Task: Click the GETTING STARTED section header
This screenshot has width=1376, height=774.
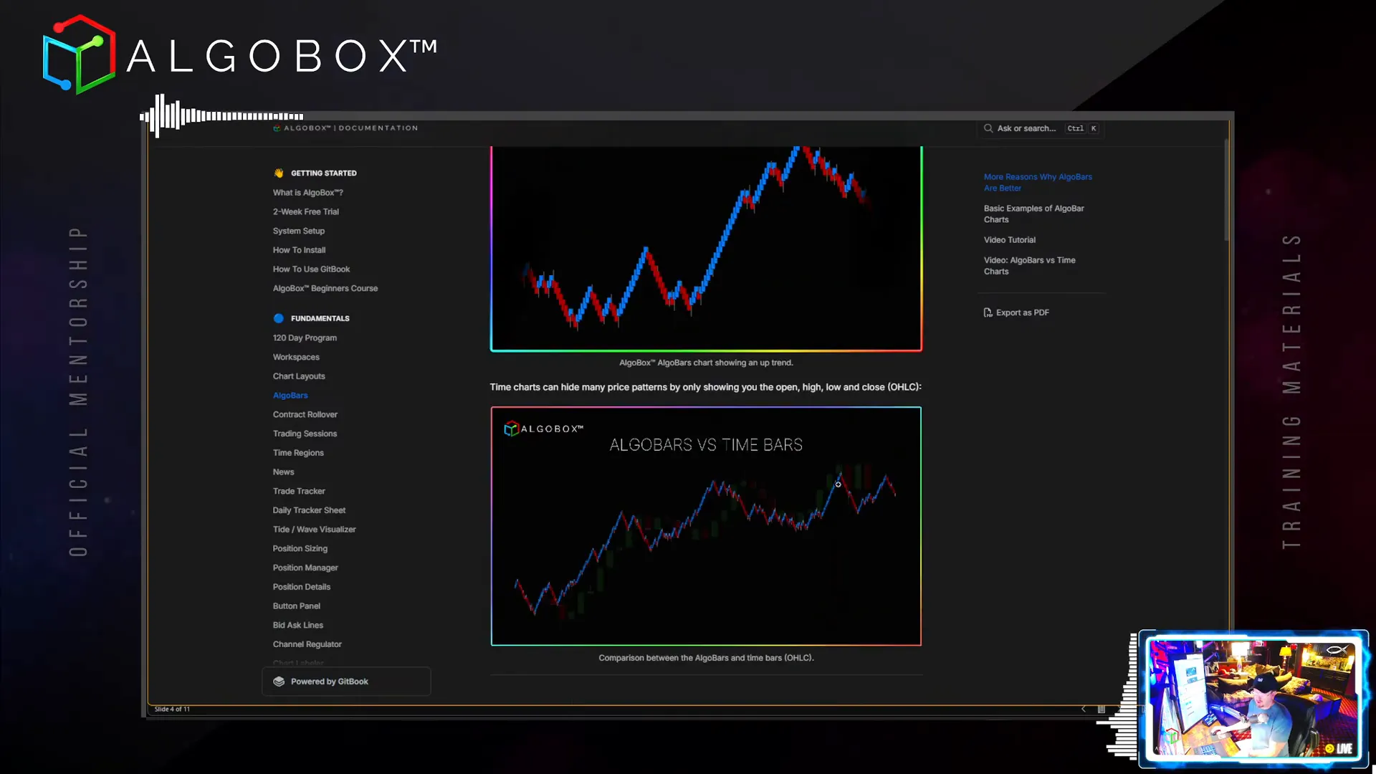Action: (x=323, y=173)
